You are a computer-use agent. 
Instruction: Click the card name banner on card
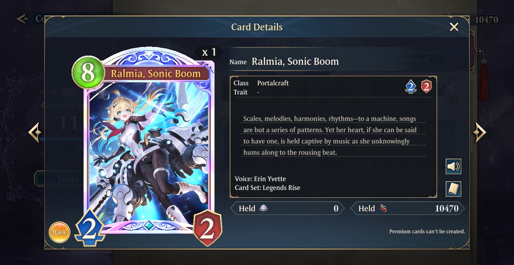156,73
